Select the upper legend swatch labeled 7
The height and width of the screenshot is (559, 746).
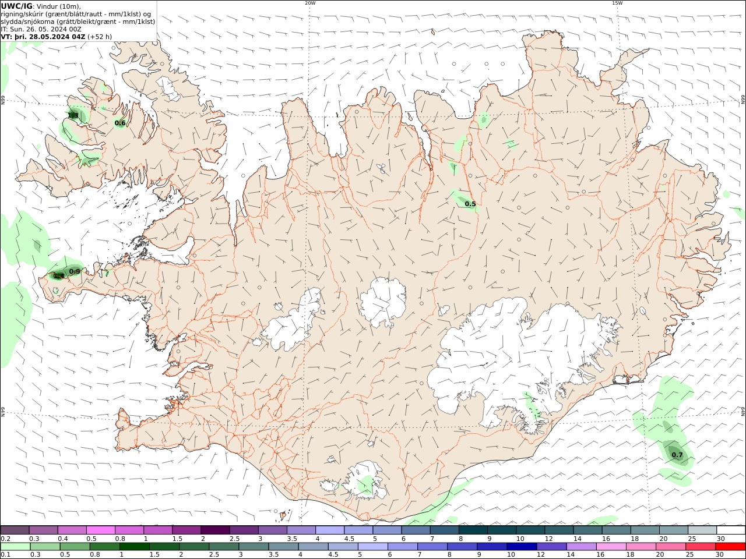tap(444, 530)
